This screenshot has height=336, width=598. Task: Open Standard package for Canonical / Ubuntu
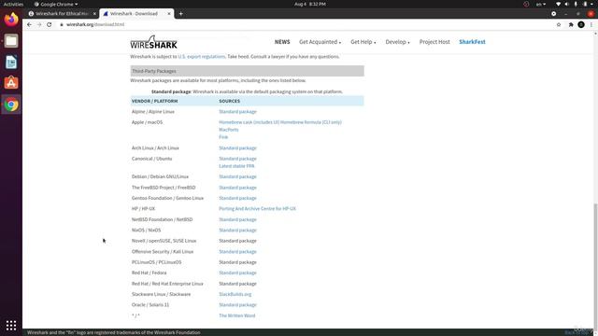(237, 159)
